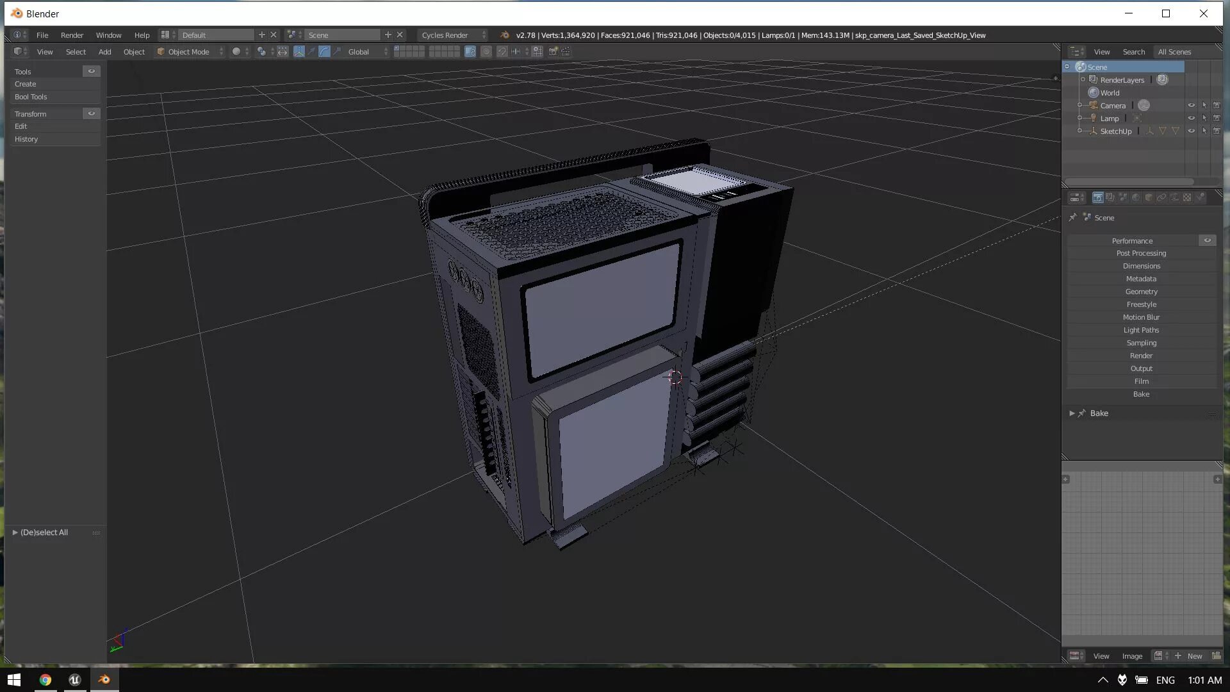Disable SketchUp selectability with cursor icon
The image size is (1230, 692).
coord(1204,131)
